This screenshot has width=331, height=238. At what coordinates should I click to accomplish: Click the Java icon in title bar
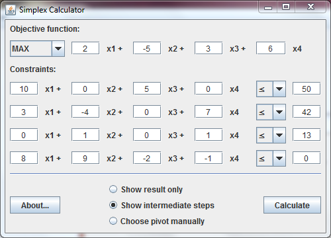coord(11,10)
